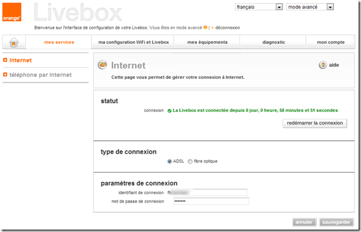Focus the mot de passe de connexion field
The width and height of the screenshot is (361, 232).
point(211,201)
